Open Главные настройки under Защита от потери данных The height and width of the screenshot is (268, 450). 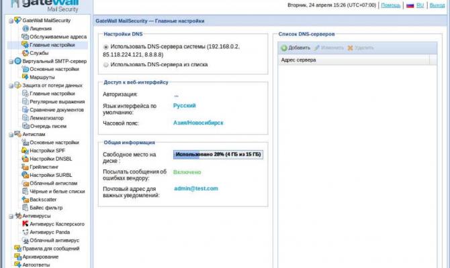[x=52, y=93]
